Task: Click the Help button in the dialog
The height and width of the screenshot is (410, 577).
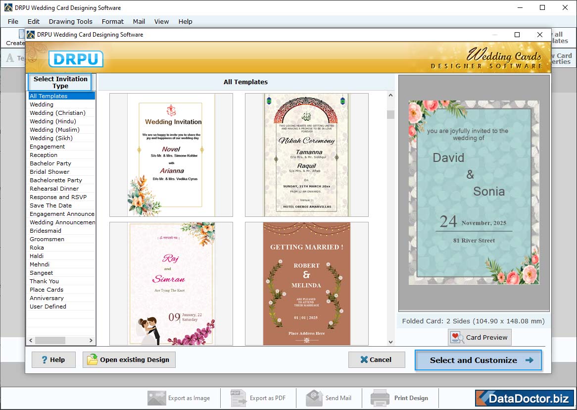Action: point(54,359)
